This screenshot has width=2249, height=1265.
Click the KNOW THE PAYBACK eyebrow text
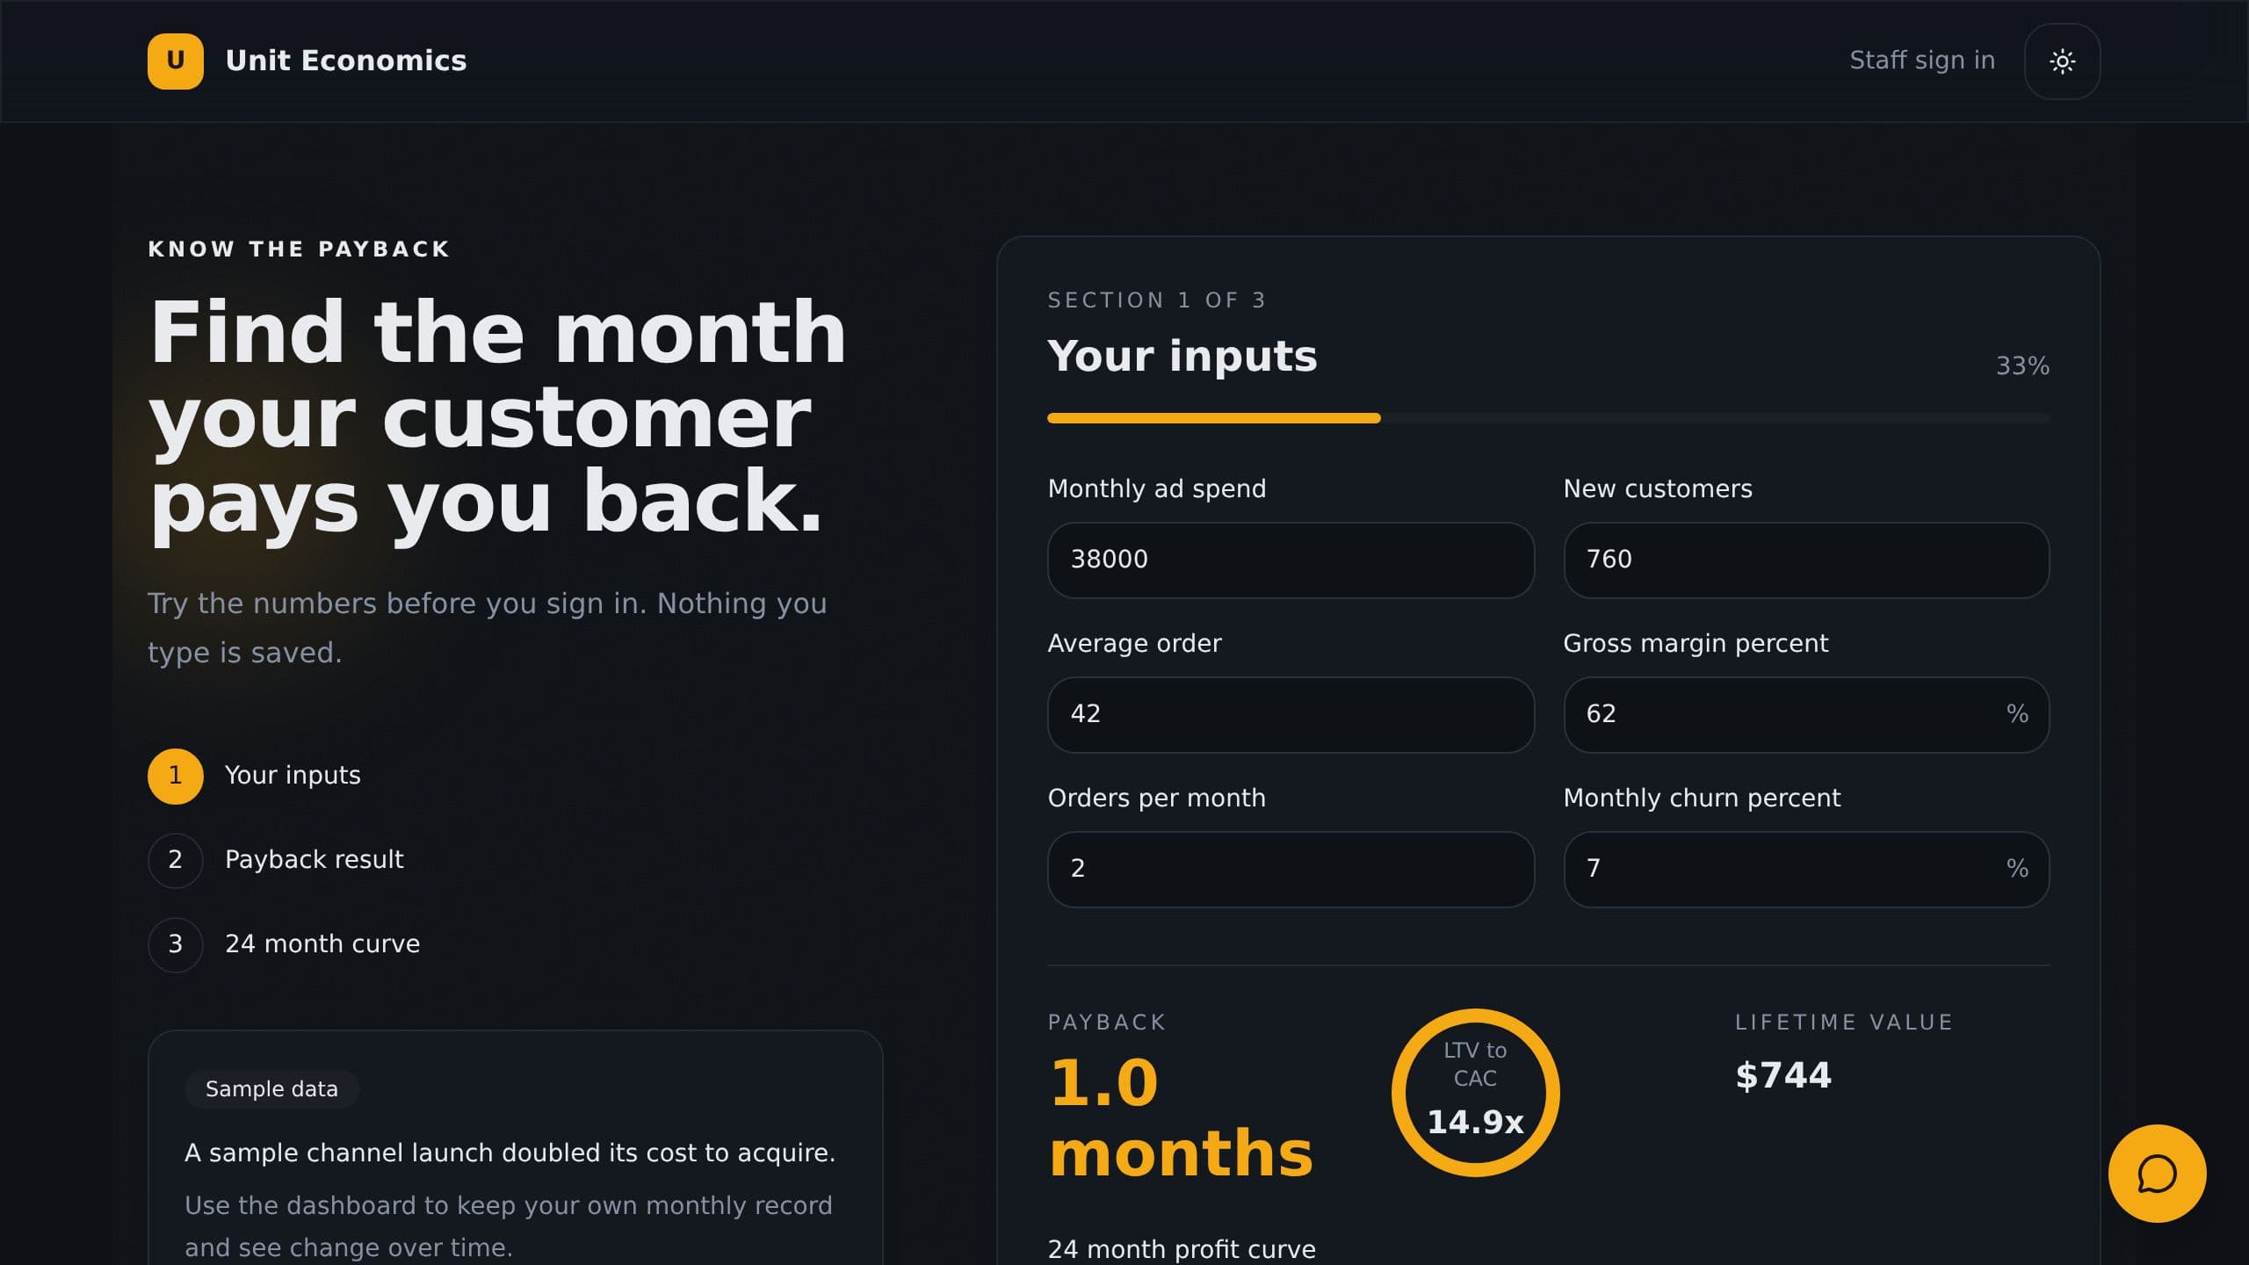299,249
